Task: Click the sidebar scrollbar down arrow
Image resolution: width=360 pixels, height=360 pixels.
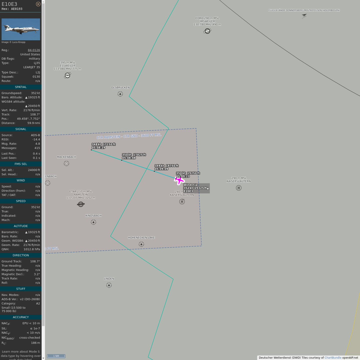Action: coord(43,358)
